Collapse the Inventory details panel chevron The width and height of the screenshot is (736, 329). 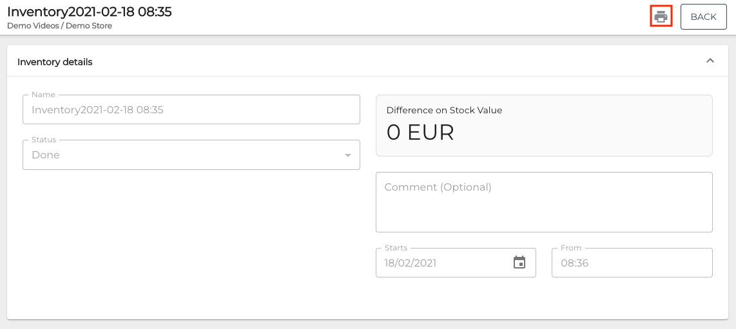coord(710,61)
